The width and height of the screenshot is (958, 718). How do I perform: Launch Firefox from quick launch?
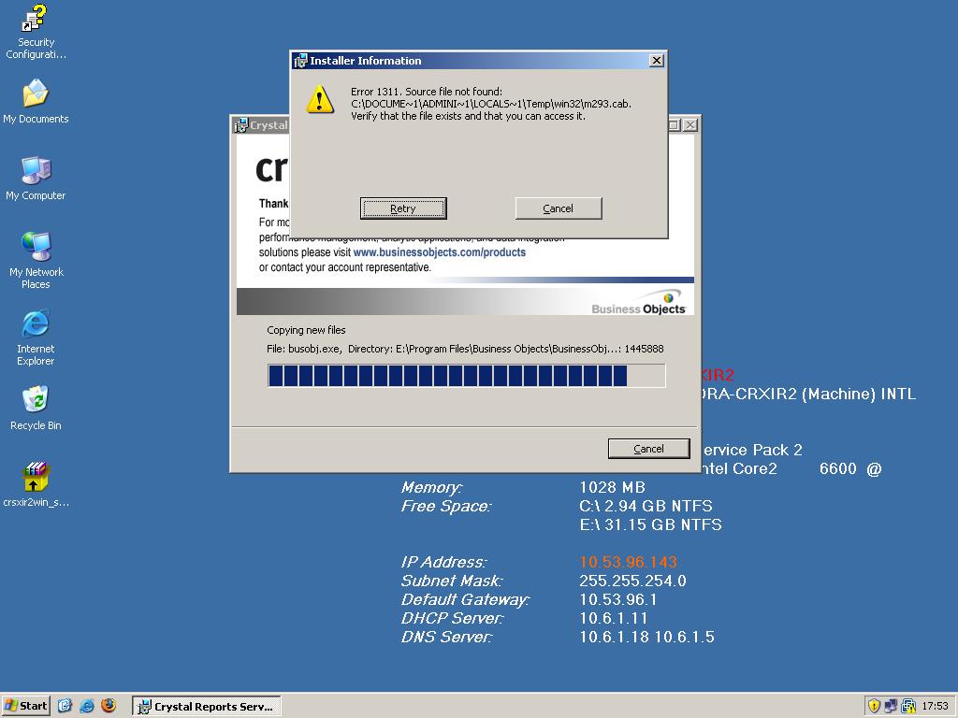click(109, 706)
